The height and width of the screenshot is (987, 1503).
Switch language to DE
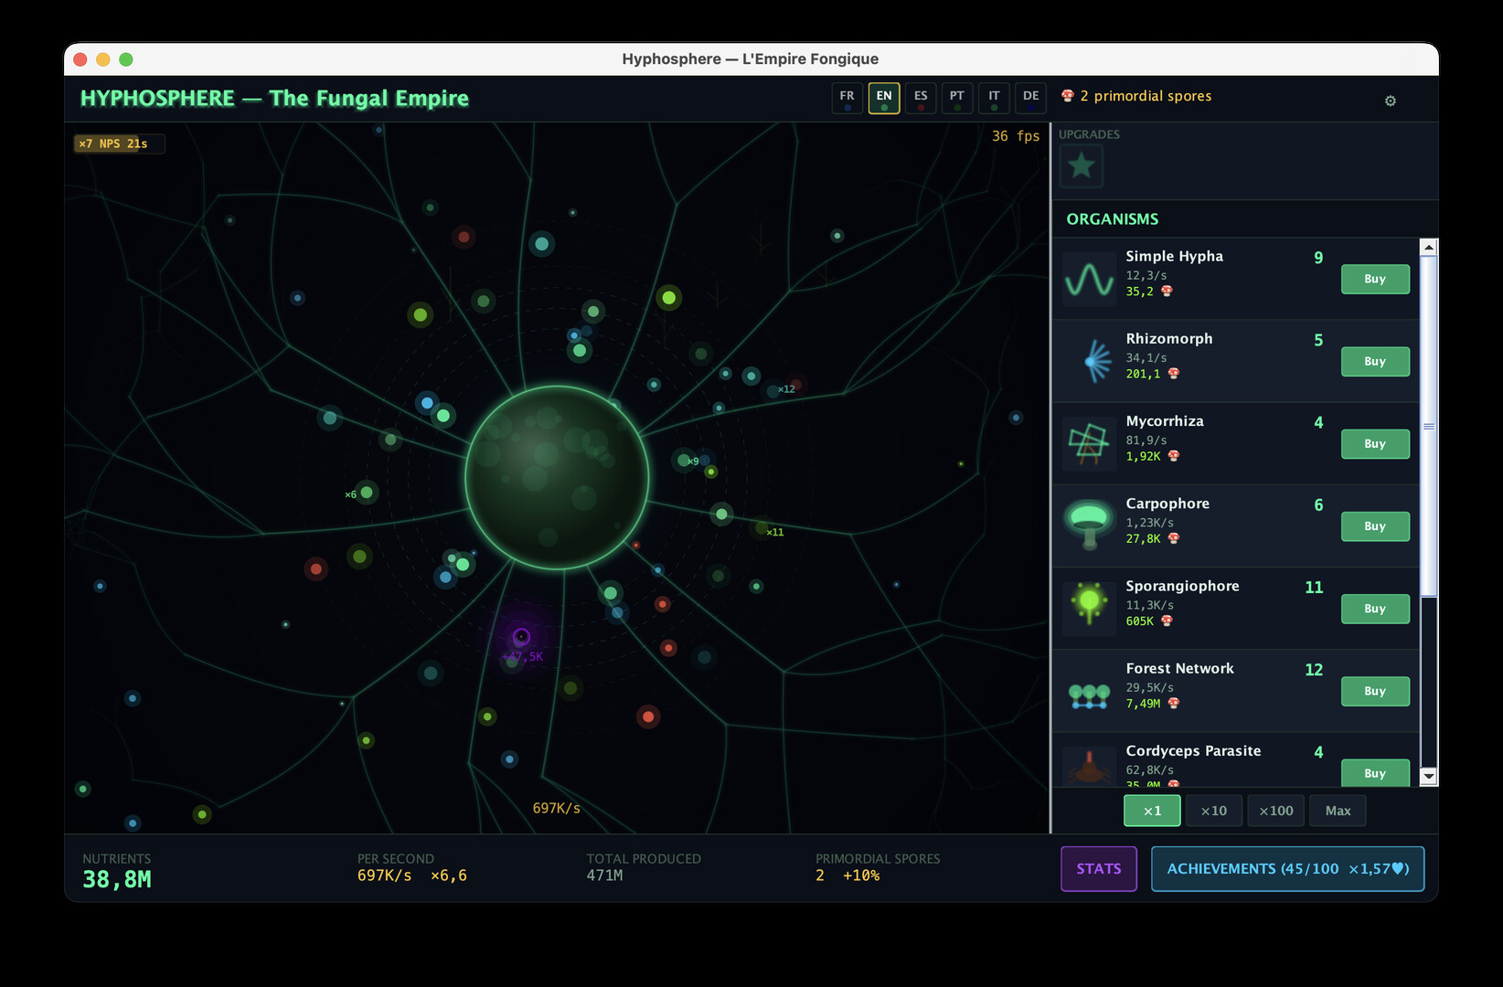pos(1030,98)
